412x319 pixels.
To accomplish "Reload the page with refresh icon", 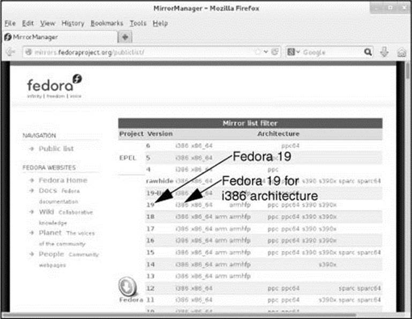I will coord(275,52).
